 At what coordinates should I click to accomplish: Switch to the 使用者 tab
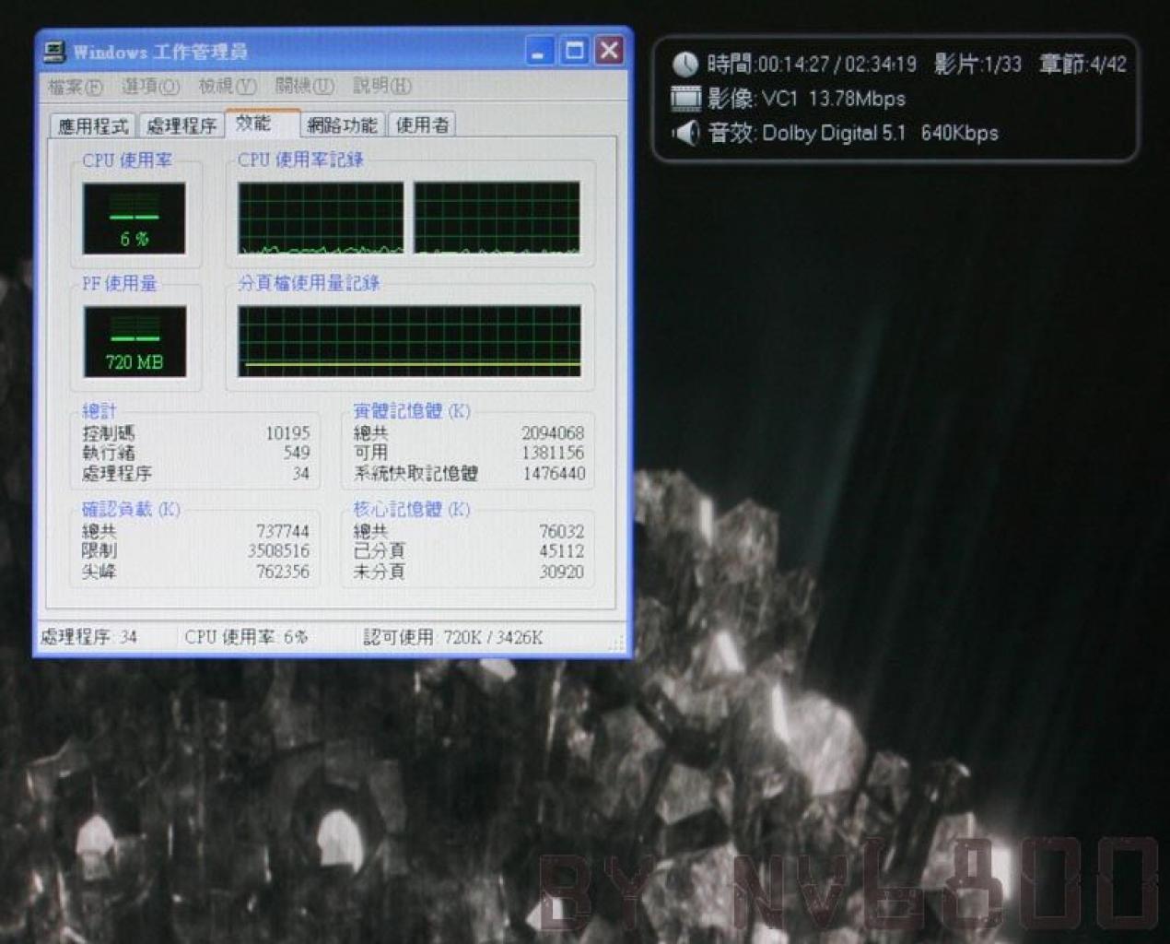tap(423, 125)
